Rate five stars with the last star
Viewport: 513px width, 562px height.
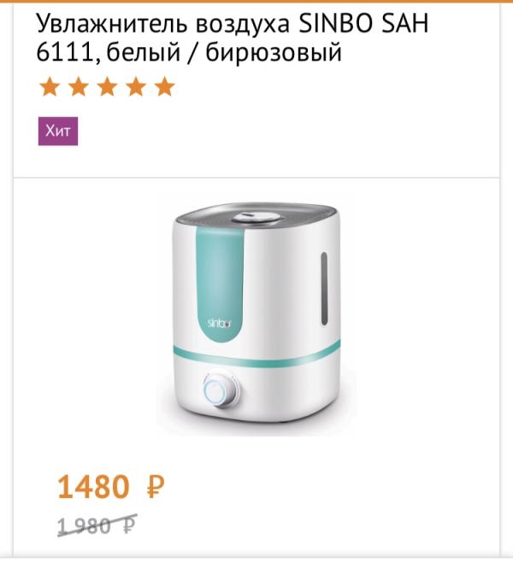165,87
